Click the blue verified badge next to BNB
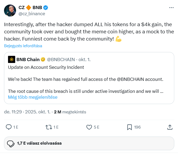 [46, 7]
